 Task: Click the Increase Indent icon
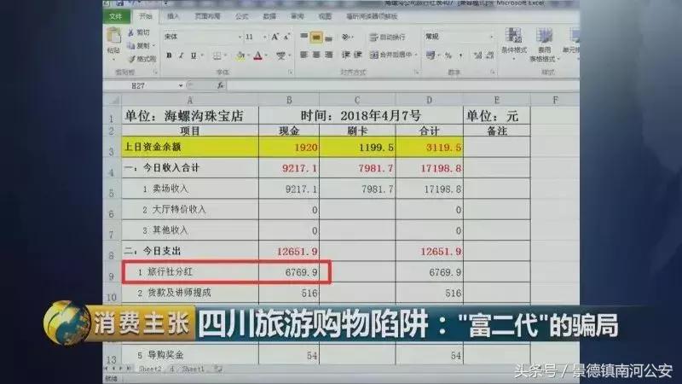pos(357,55)
